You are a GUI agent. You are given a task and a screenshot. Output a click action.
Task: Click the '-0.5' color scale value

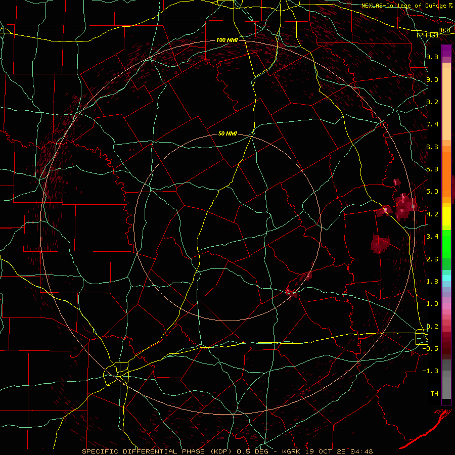pyautogui.click(x=430, y=348)
